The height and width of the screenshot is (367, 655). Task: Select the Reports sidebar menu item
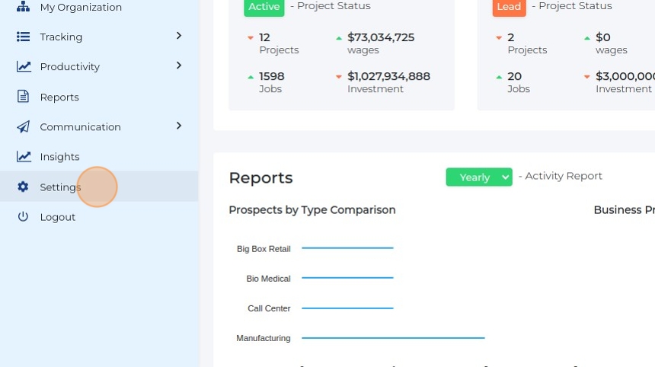[99, 97]
